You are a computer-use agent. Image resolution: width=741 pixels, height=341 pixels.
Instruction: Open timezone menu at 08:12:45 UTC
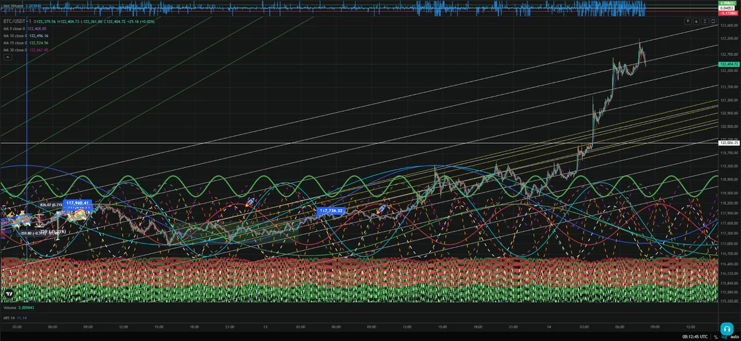coord(694,337)
